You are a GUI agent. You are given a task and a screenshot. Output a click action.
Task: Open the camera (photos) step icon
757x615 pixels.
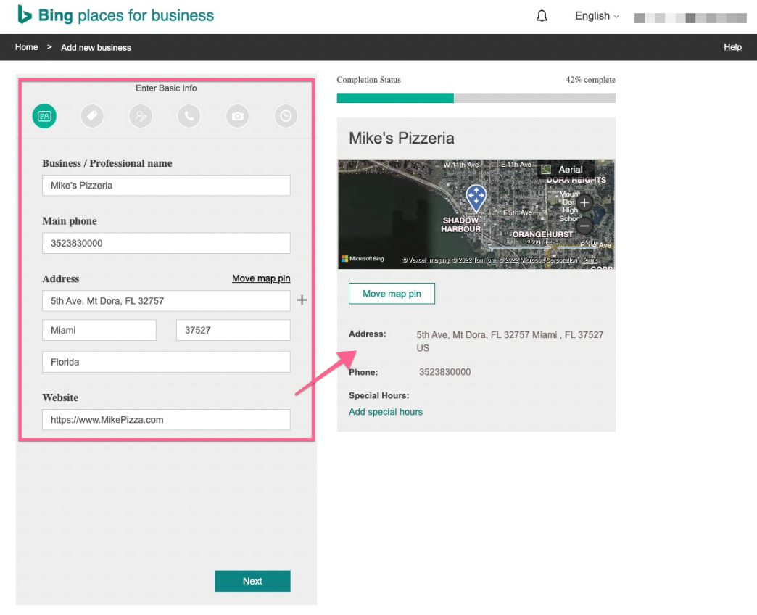237,116
